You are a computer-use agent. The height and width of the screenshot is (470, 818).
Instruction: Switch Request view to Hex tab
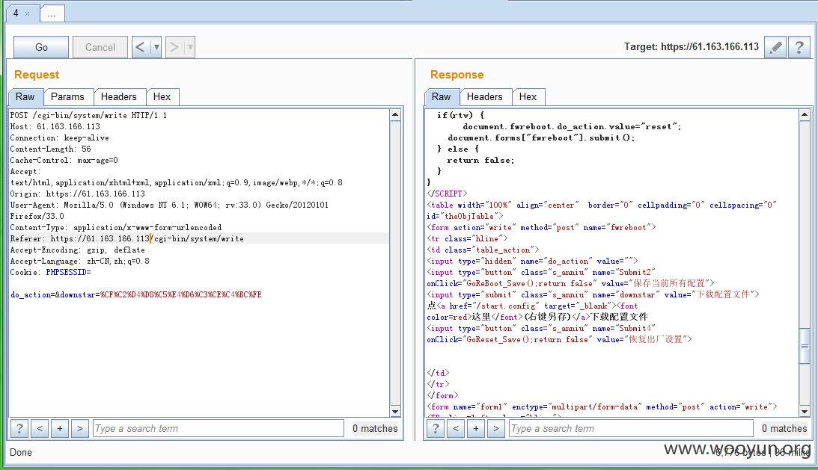pos(162,97)
